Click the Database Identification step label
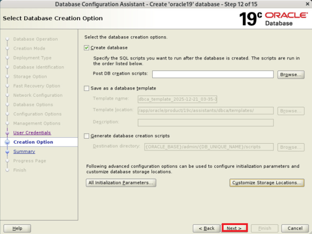312x234 pixels. tap(39, 67)
